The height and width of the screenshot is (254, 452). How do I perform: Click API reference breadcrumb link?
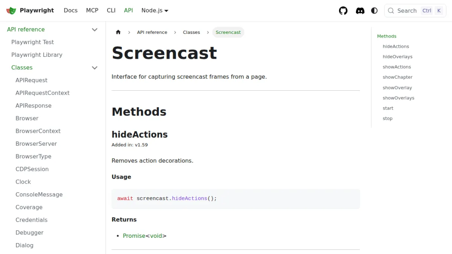point(152,32)
